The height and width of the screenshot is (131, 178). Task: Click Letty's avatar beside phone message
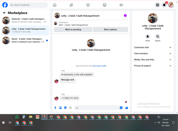coord(56,98)
